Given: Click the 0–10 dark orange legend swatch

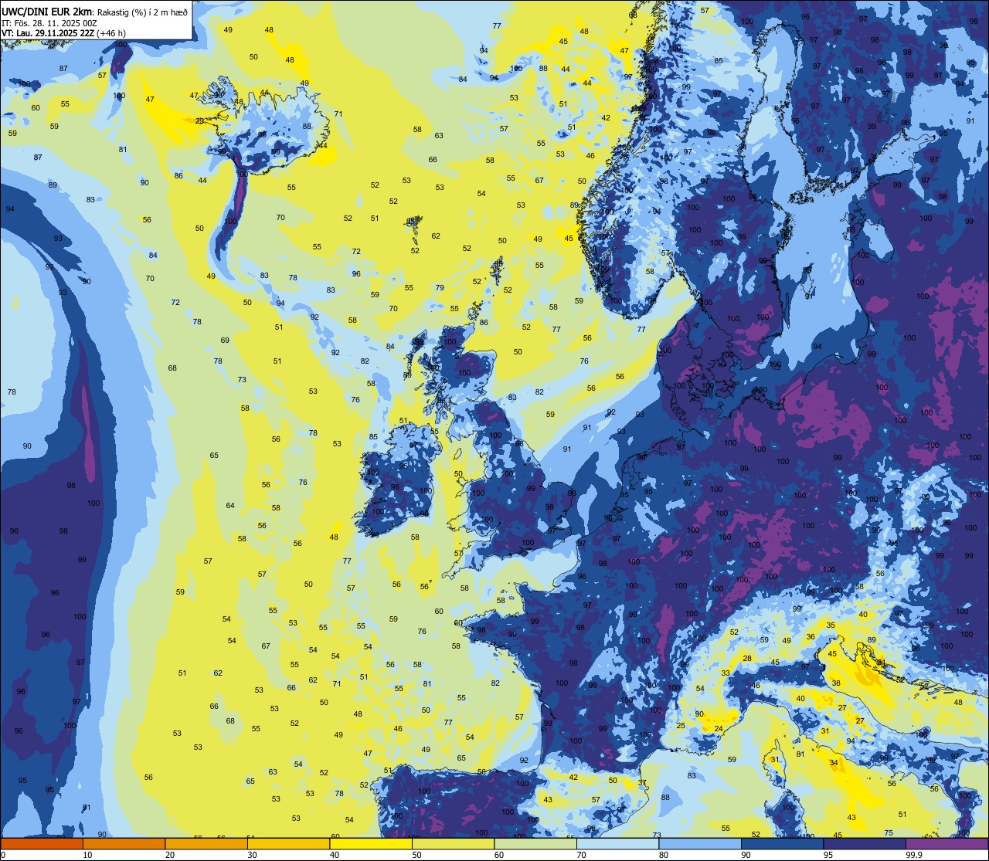Looking at the screenshot, I should [x=42, y=843].
